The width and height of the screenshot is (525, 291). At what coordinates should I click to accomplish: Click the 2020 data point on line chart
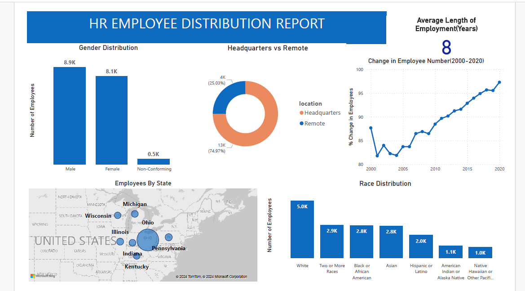(x=499, y=82)
